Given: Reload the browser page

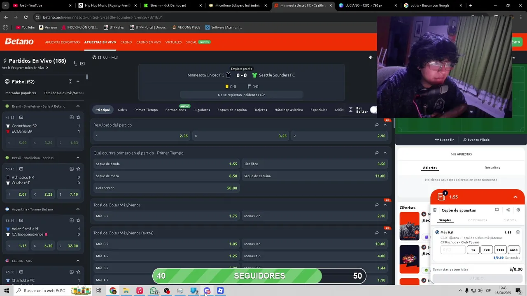Looking at the screenshot, I should tap(26, 17).
